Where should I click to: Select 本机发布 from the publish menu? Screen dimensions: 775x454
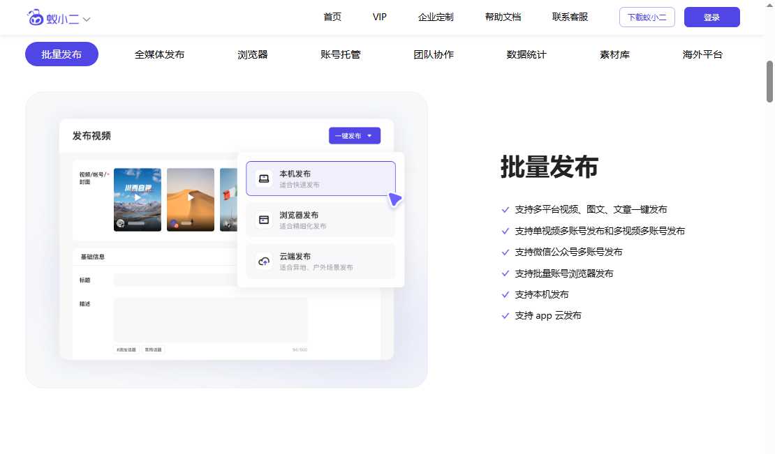pyautogui.click(x=320, y=178)
